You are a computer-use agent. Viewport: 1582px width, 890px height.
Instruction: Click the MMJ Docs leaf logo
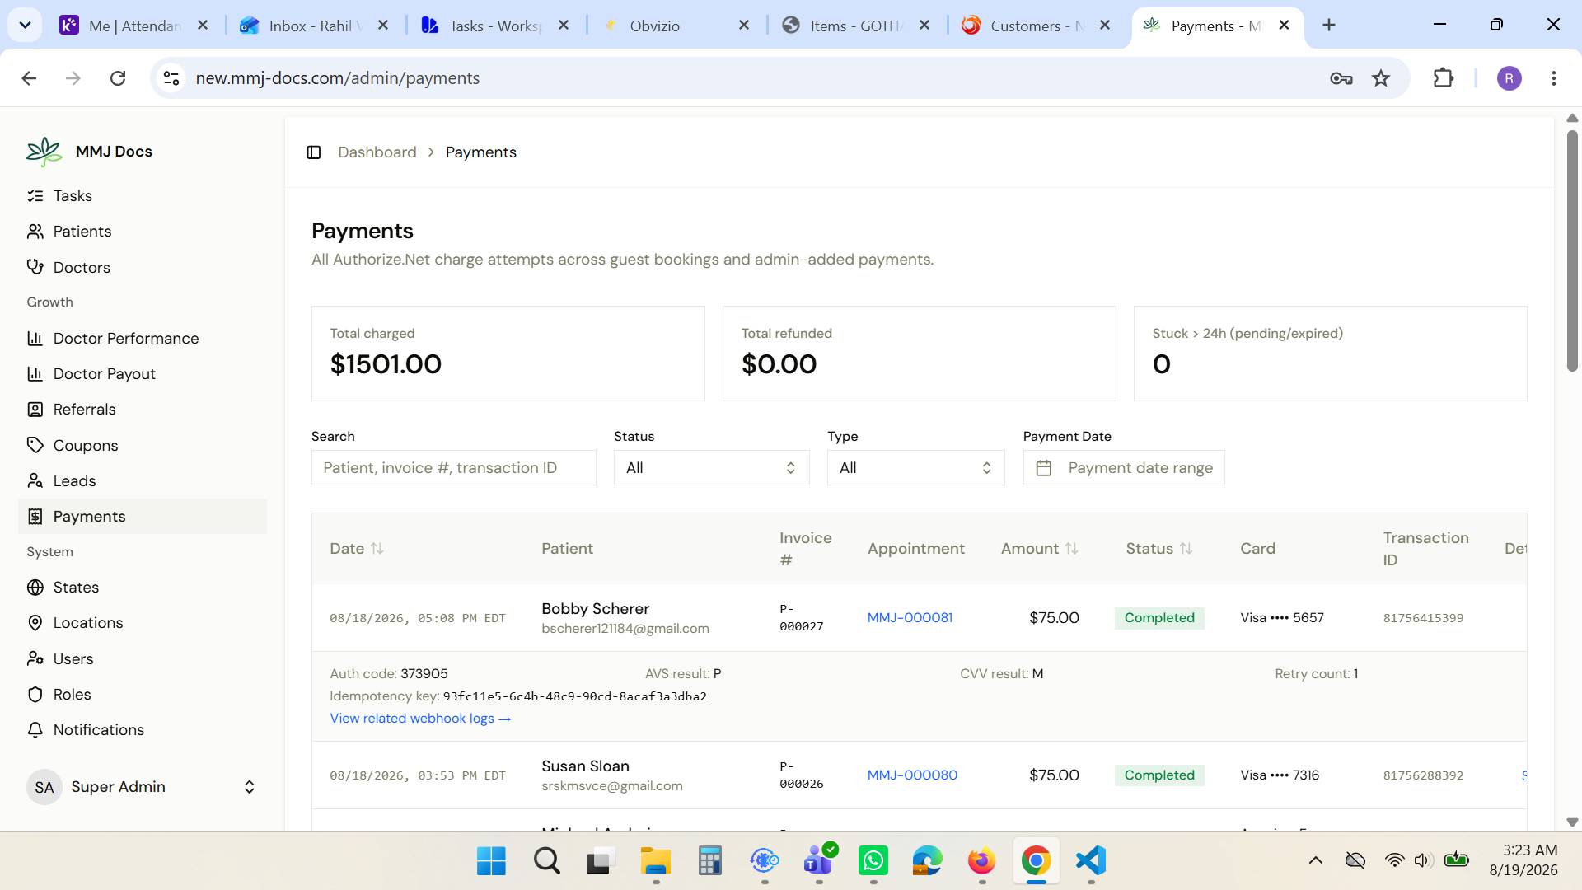point(44,152)
